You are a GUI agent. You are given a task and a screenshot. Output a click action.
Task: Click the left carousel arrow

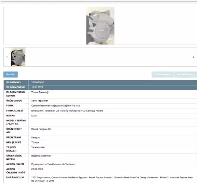(x=7, y=57)
